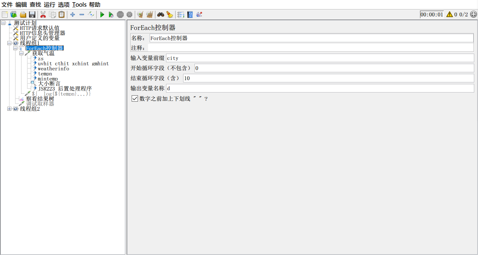
Task: Select 用户定义的变量 in the tree
Action: coord(39,38)
